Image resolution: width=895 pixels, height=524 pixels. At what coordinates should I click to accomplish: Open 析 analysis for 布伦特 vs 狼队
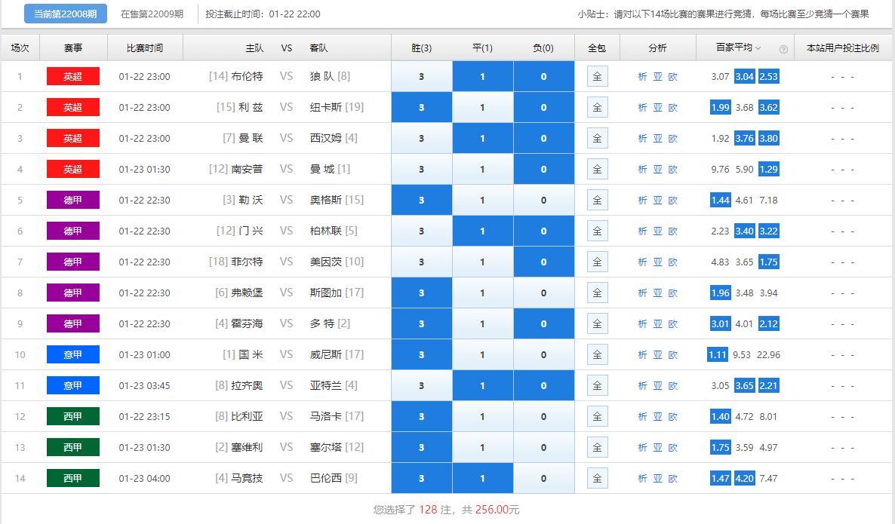coord(641,76)
